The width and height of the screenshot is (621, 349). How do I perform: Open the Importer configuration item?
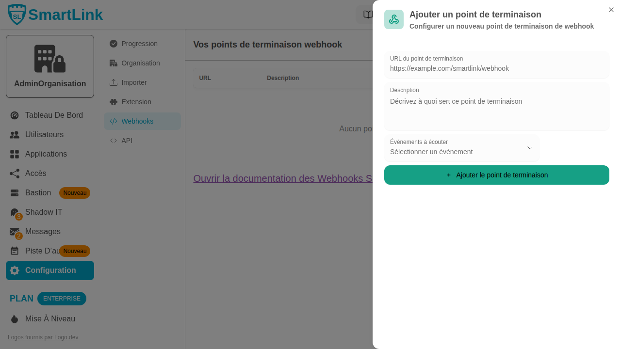pos(134,82)
